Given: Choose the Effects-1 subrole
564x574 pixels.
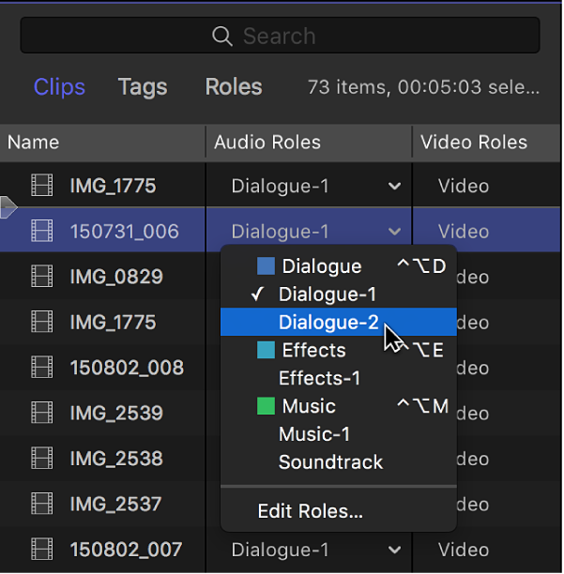Looking at the screenshot, I should (319, 378).
